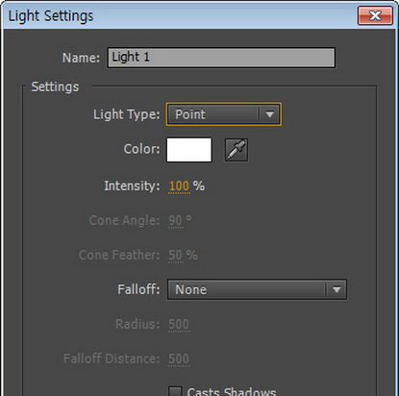Click the Intensity label
Viewport: 399px width, 396px height.
pos(132,186)
